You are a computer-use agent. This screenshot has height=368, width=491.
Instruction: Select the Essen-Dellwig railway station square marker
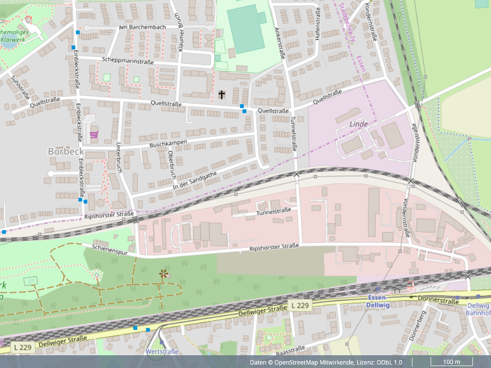click(x=379, y=289)
